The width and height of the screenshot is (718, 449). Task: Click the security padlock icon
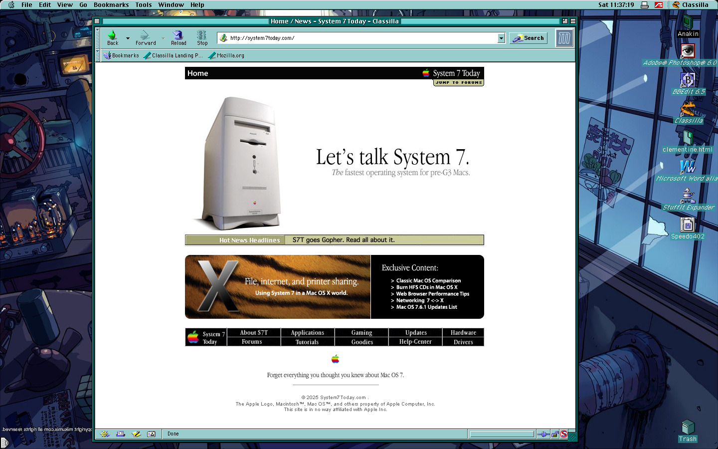tap(554, 434)
